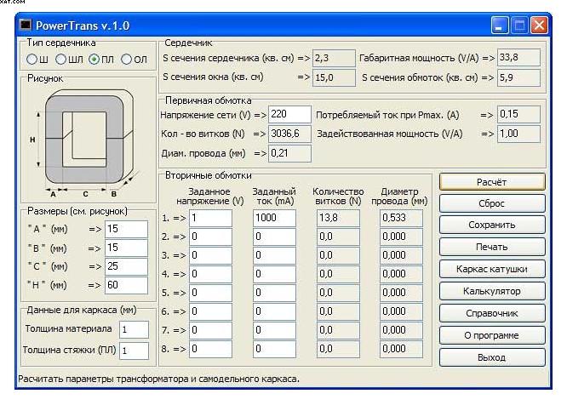Click the "B" (мм) size field
The image size is (567, 405).
pyautogui.click(x=126, y=248)
